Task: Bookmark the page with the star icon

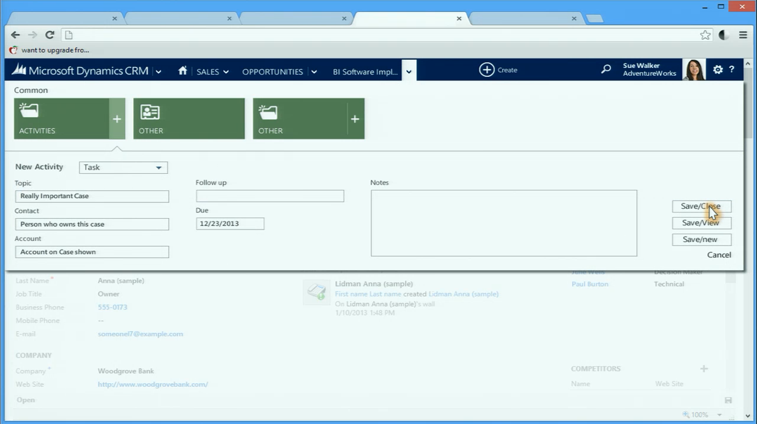Action: point(705,35)
